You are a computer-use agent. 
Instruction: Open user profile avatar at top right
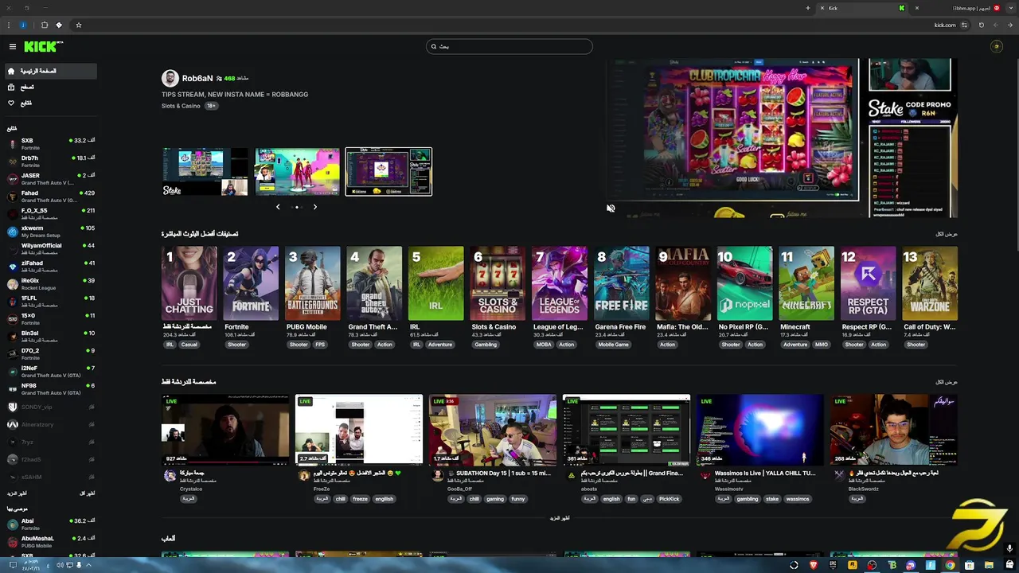(996, 46)
